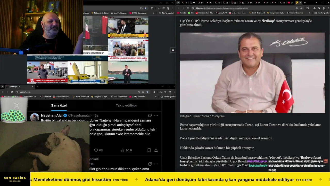Expand tab search dropdown in the x.com window
330x186 pixels.
click(2, 86)
